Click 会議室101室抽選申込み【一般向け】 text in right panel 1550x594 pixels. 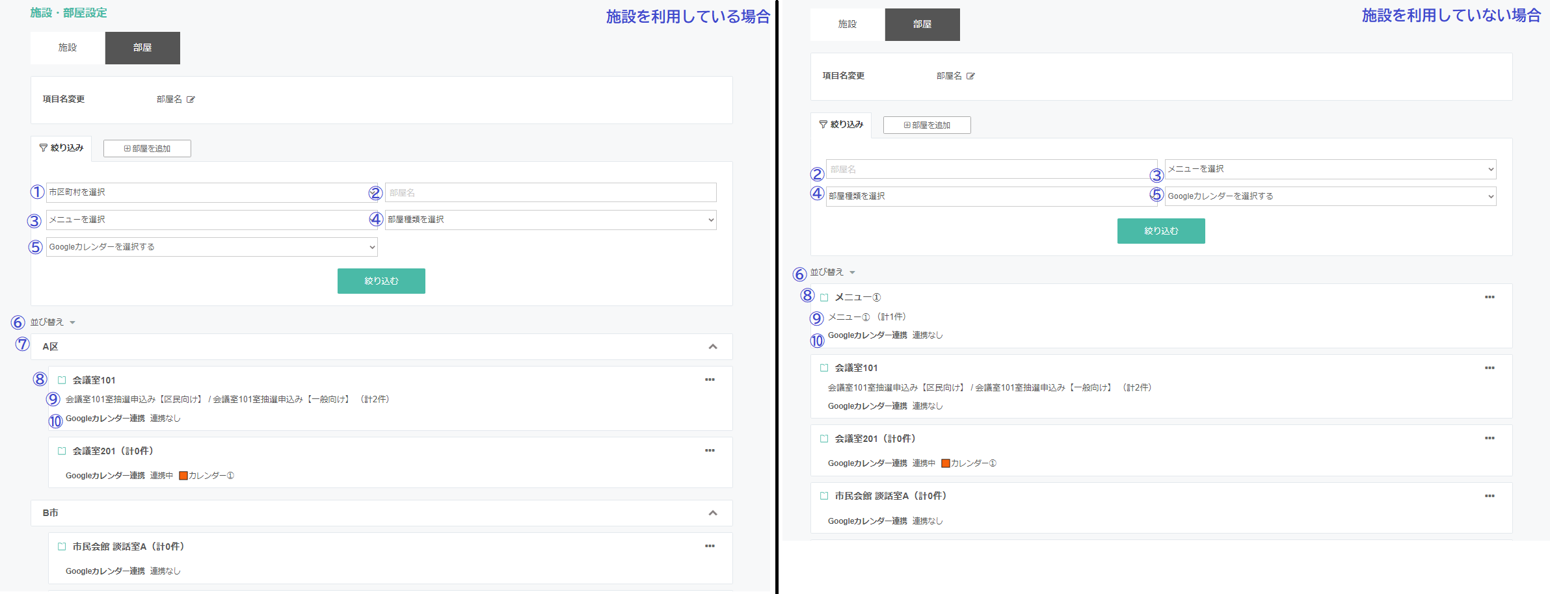[1045, 388]
